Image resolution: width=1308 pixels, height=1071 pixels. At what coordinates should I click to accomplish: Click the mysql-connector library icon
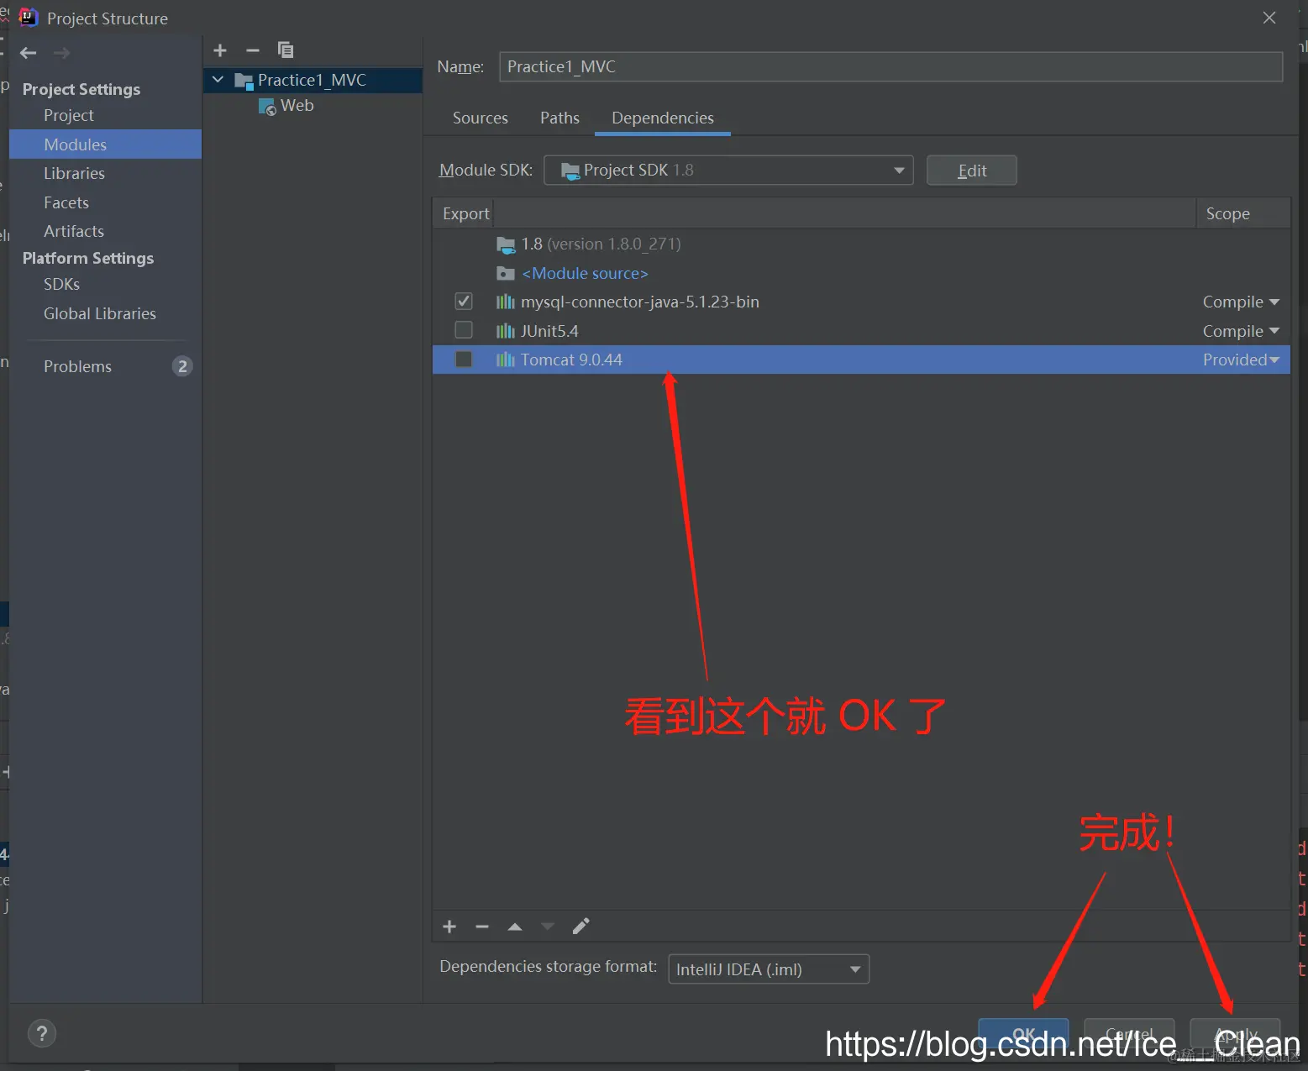click(x=505, y=302)
